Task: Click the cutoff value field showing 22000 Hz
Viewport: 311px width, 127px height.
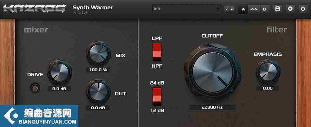Action: coord(212,107)
